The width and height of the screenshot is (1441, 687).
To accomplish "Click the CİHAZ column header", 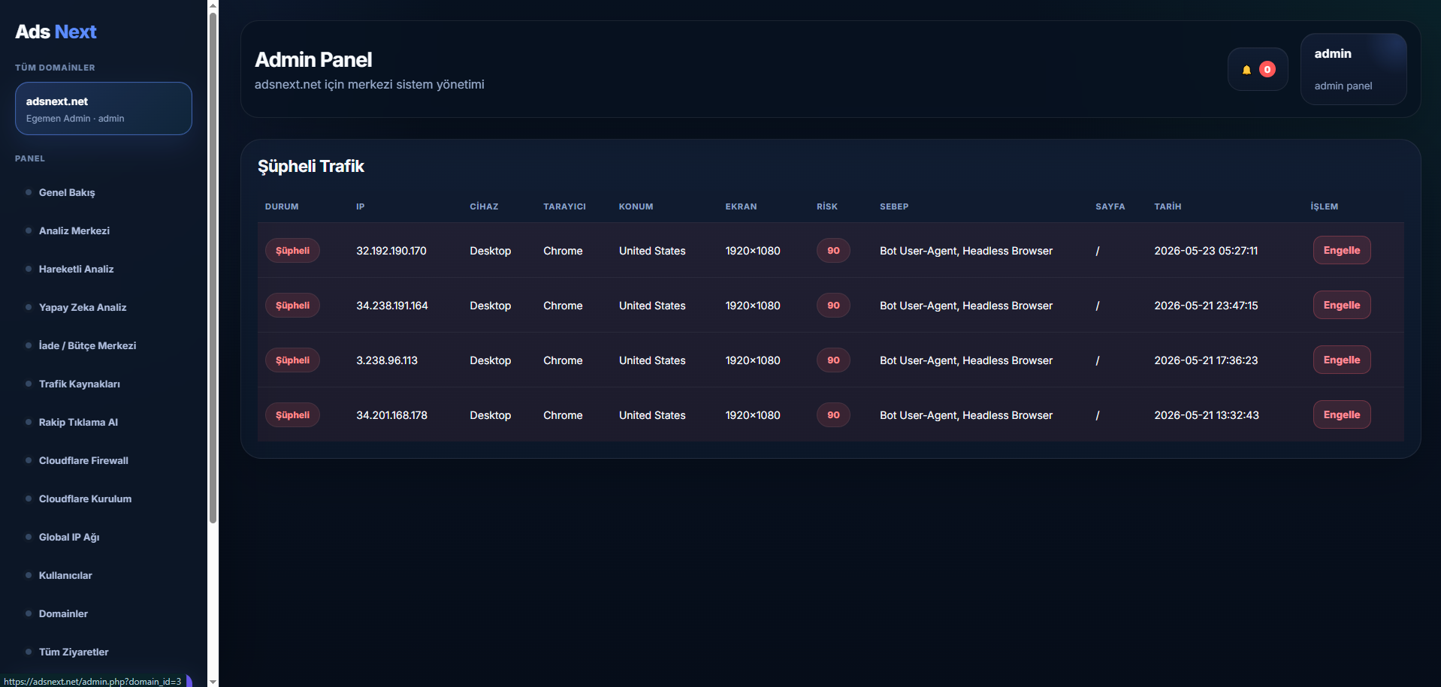I will (484, 206).
